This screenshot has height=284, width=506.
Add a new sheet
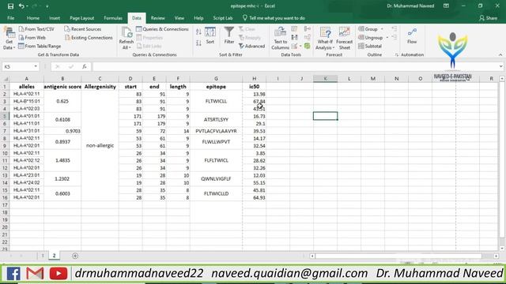[75, 256]
